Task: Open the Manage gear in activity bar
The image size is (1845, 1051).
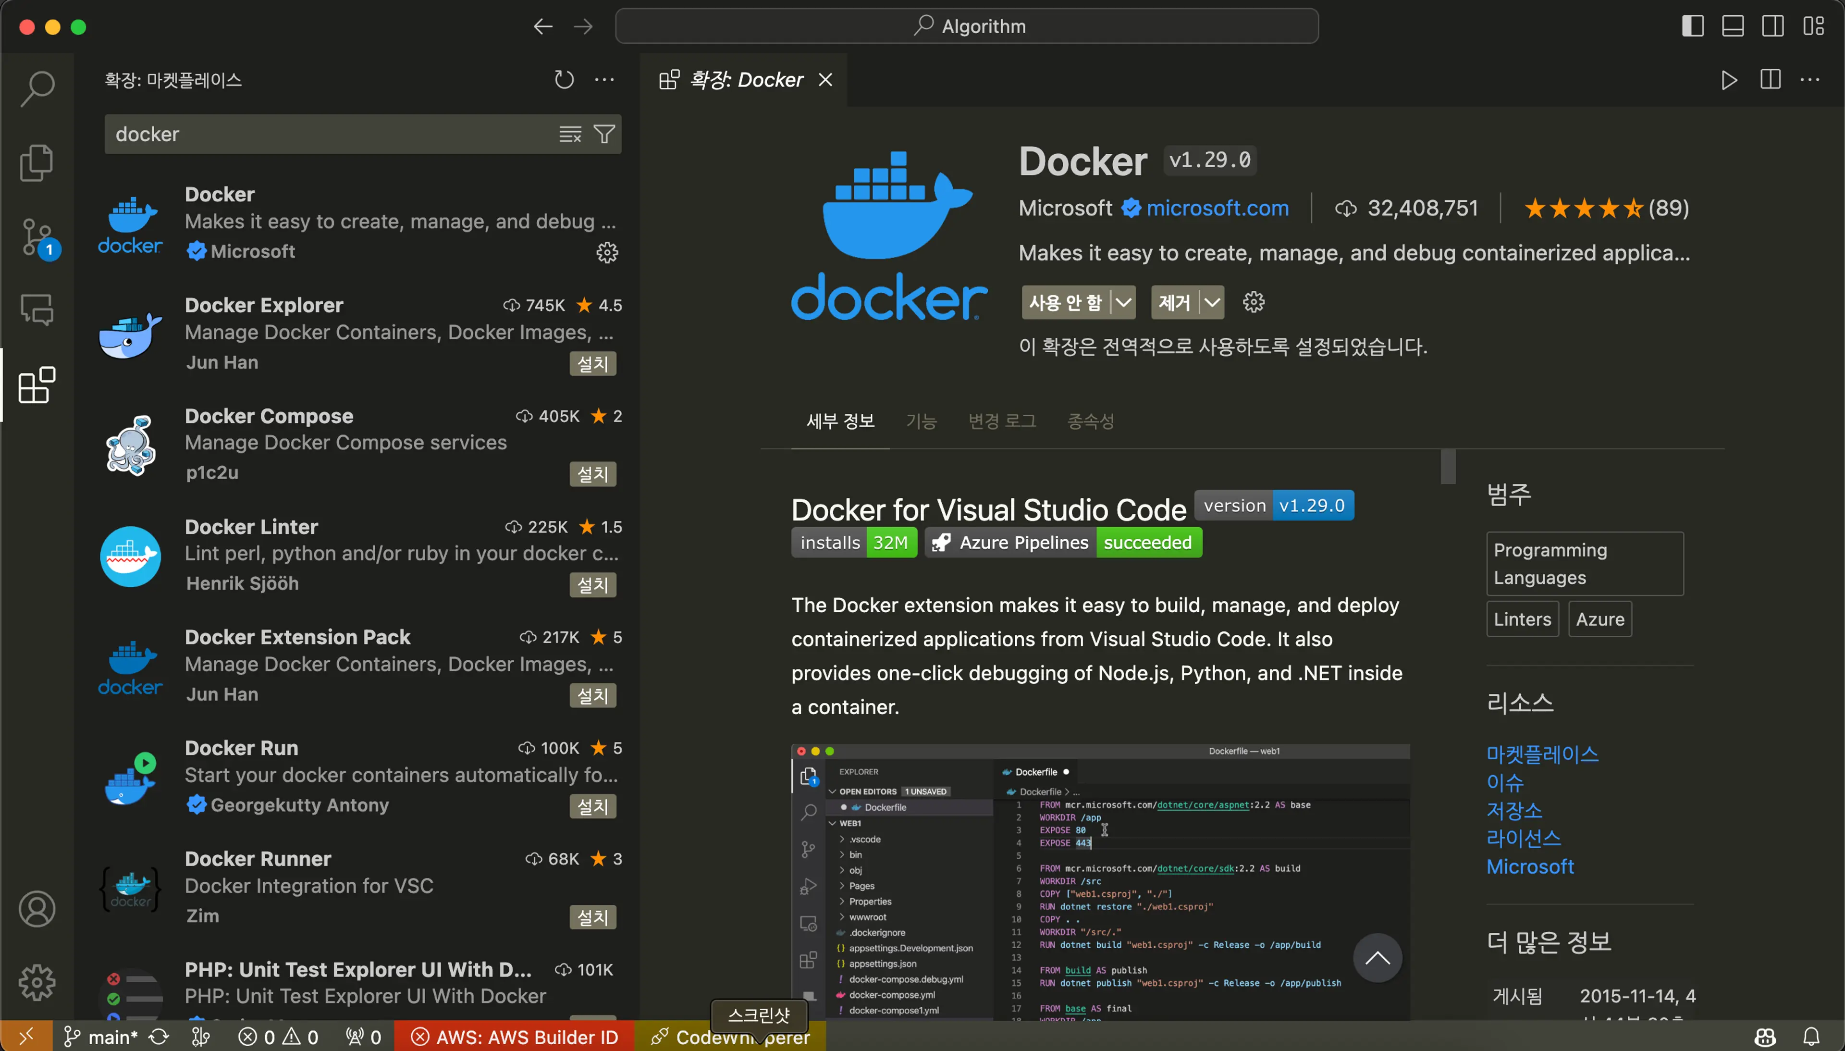Action: tap(37, 982)
